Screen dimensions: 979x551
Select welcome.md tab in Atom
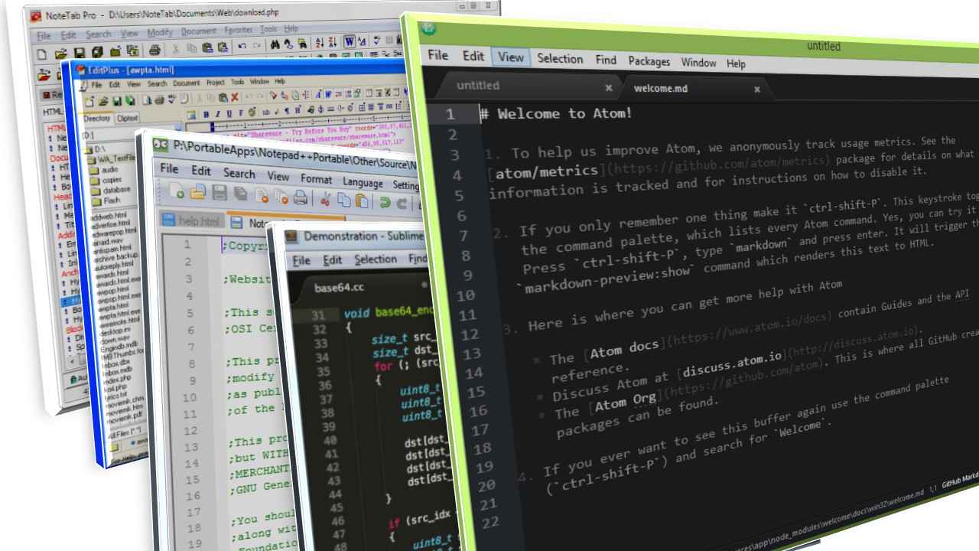tap(660, 88)
